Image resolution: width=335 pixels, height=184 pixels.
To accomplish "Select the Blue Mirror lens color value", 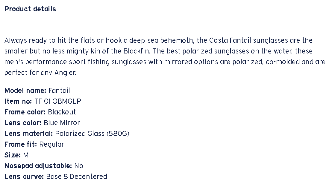I will click(x=62, y=123).
